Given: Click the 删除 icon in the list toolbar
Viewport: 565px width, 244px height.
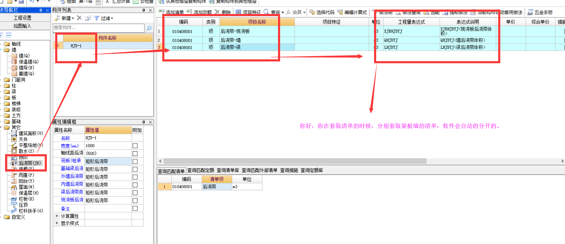Looking at the screenshot, I should 217,12.
